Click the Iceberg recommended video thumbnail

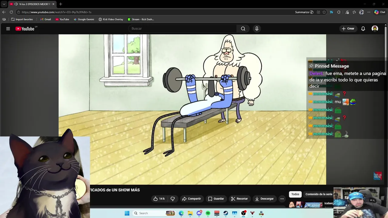pos(306,205)
